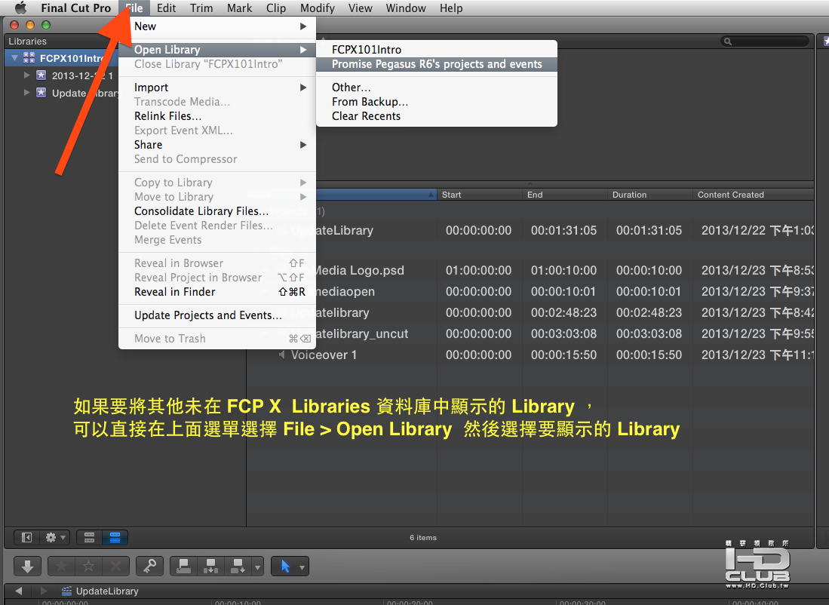
Task: Click the UpdateLibrary project clapper icon
Action: (66, 591)
